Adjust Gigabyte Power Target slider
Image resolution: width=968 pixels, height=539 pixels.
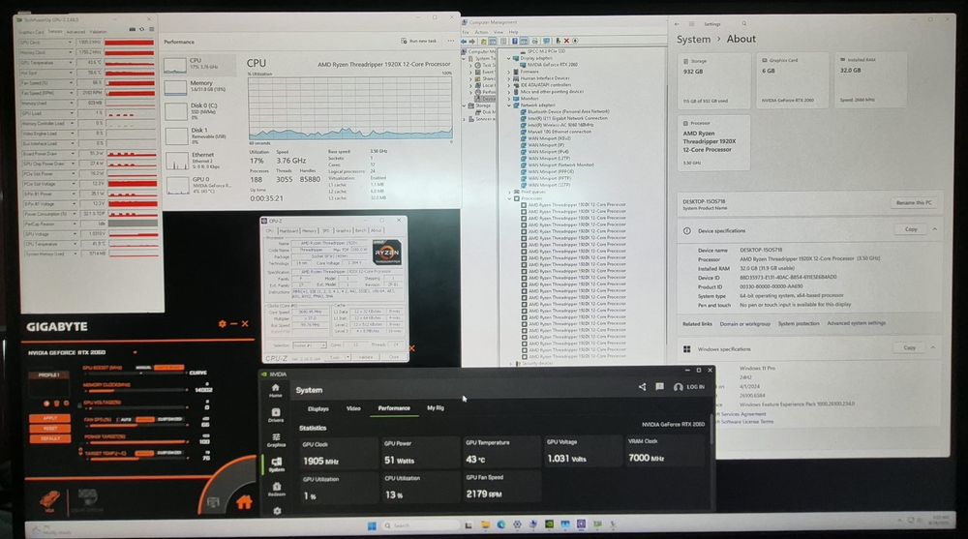(x=137, y=442)
